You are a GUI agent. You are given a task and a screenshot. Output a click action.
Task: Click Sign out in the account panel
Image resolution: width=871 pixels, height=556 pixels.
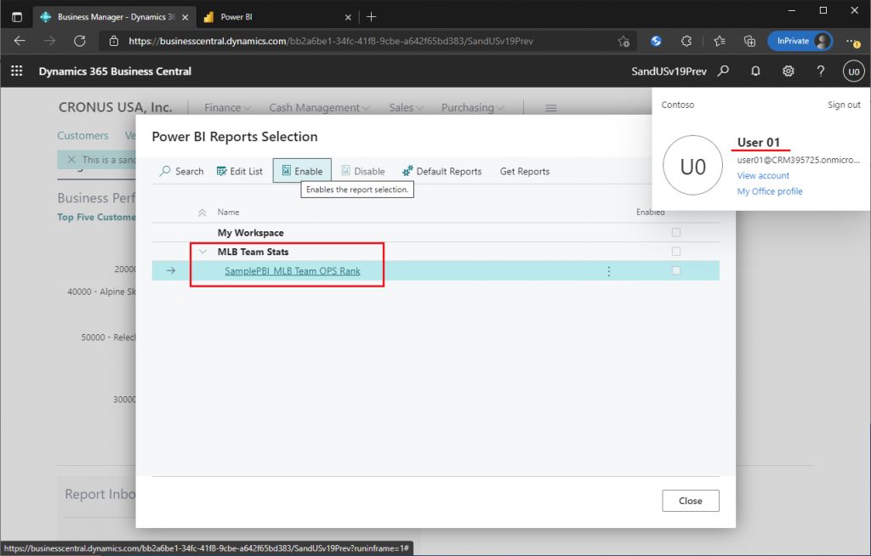pyautogui.click(x=844, y=105)
